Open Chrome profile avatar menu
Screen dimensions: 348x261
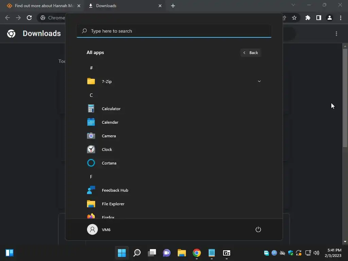click(x=330, y=18)
